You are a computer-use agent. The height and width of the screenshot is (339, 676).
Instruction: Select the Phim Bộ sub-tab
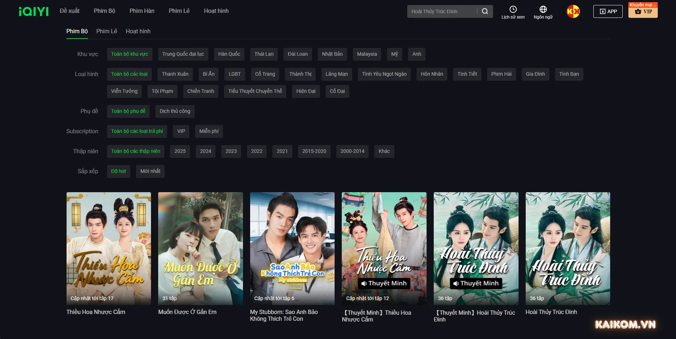(77, 31)
